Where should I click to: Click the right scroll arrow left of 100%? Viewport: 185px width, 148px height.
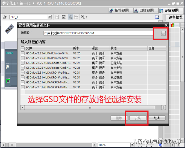pos(94,145)
